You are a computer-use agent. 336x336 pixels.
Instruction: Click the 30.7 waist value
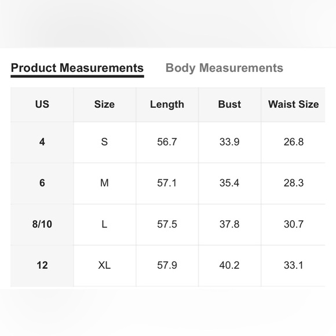pos(293,224)
